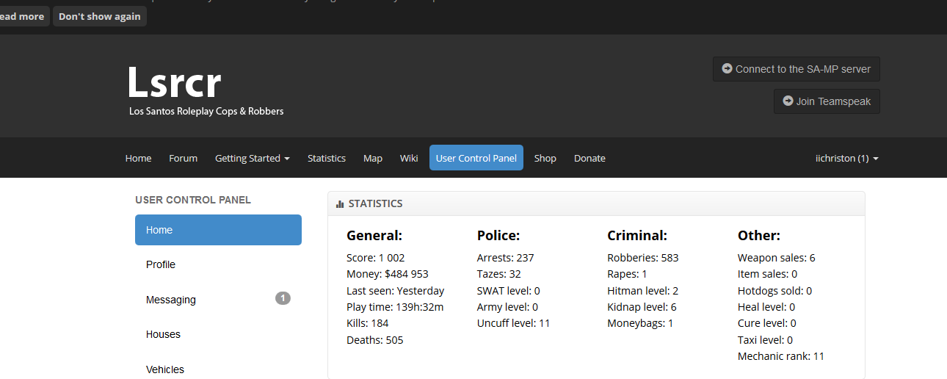Click the Weapon sales: 6 entry

click(777, 258)
